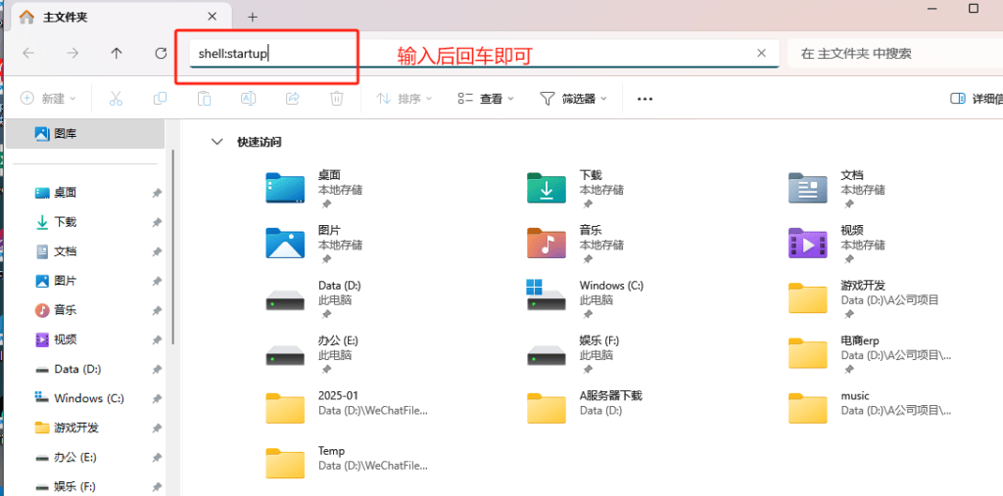Unpin 文档 via sidebar pin icon
The height and width of the screenshot is (496, 1003).
(157, 251)
